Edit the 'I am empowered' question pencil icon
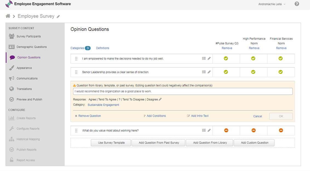 click(x=209, y=59)
